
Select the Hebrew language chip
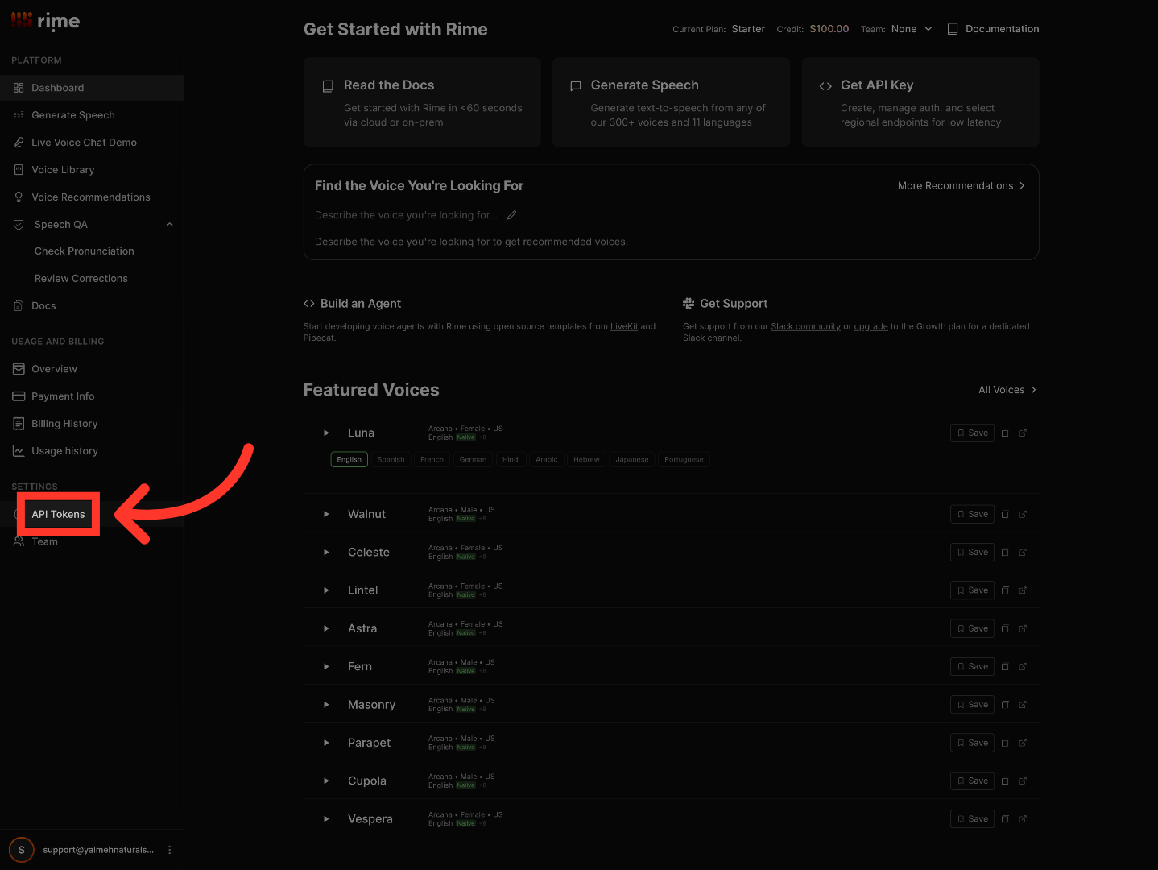click(x=587, y=460)
